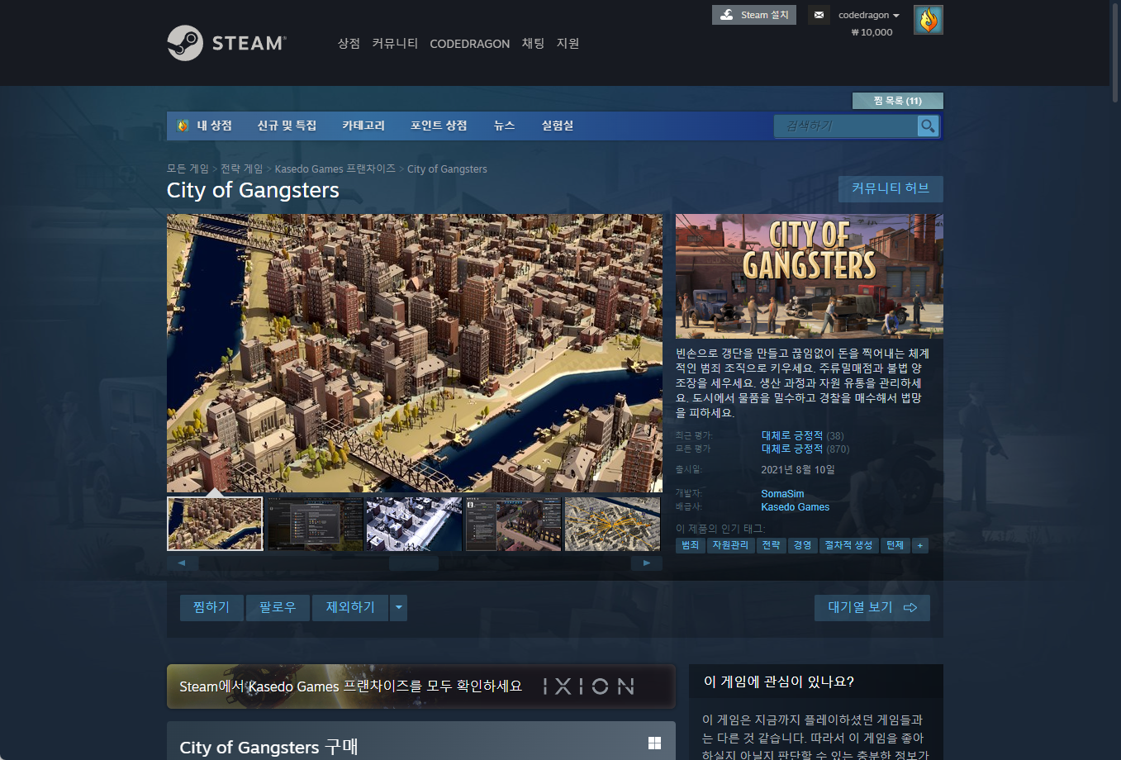
Task: Click the 팔로우 button
Action: tap(278, 608)
